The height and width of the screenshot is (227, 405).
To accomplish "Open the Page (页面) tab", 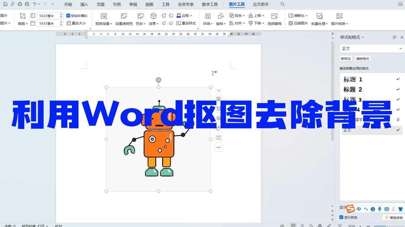I will click(101, 5).
